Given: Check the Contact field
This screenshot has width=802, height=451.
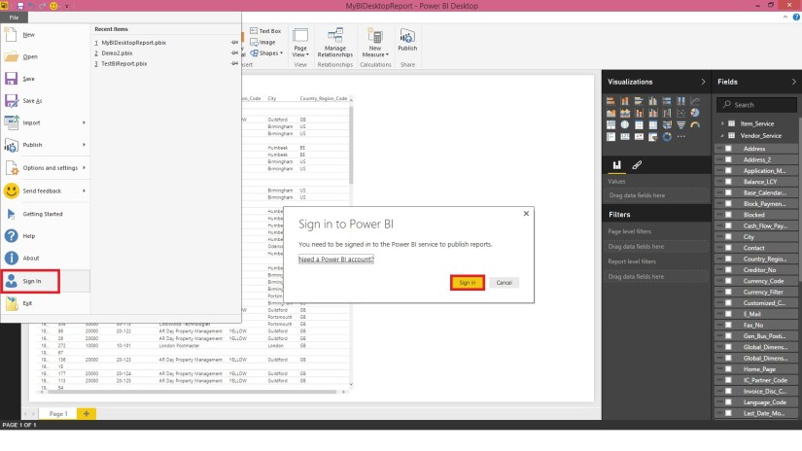Looking at the screenshot, I should click(x=728, y=248).
